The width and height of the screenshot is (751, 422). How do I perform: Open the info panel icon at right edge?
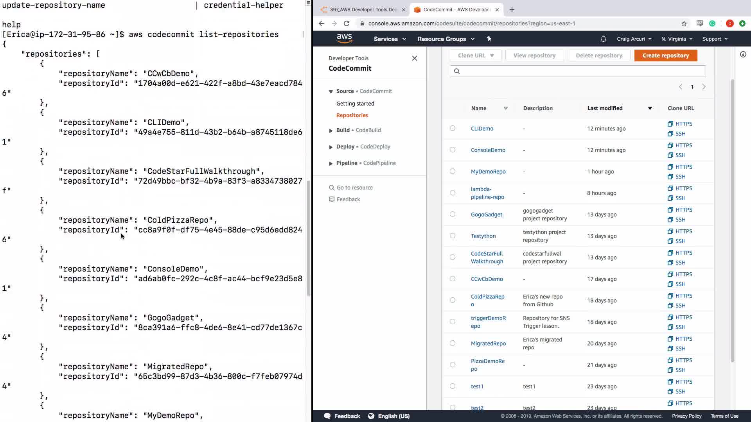tap(743, 55)
